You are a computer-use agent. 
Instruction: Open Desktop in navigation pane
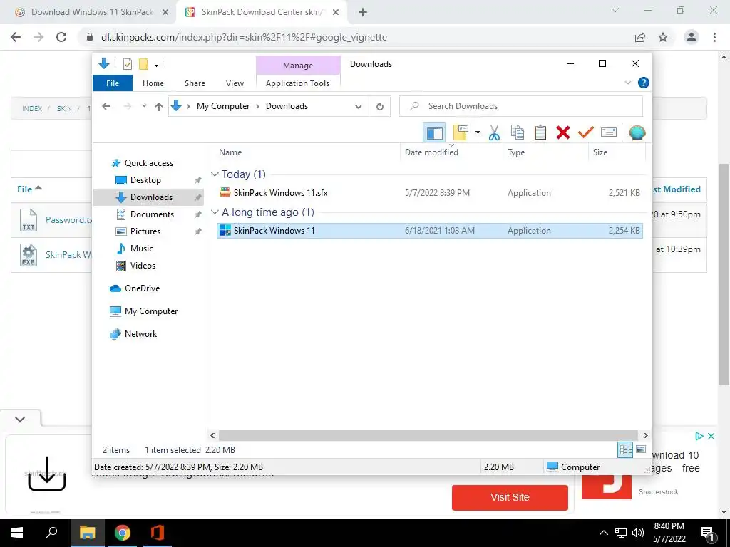coord(145,180)
